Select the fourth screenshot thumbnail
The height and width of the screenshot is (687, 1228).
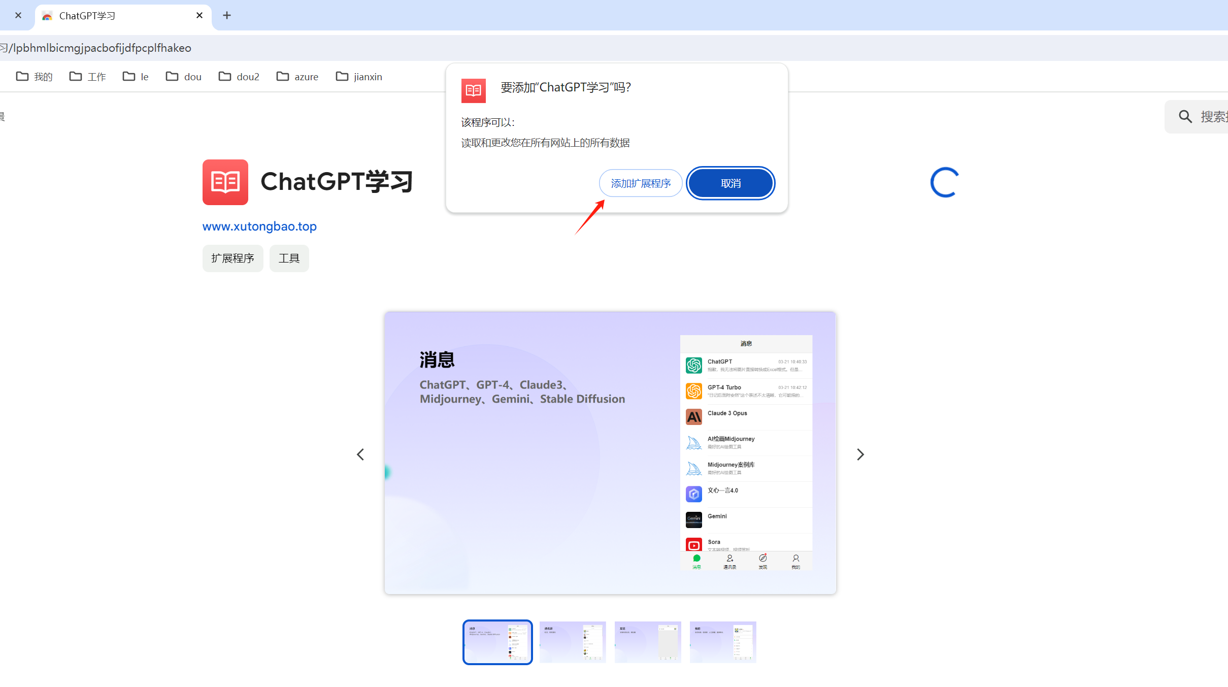click(x=723, y=642)
